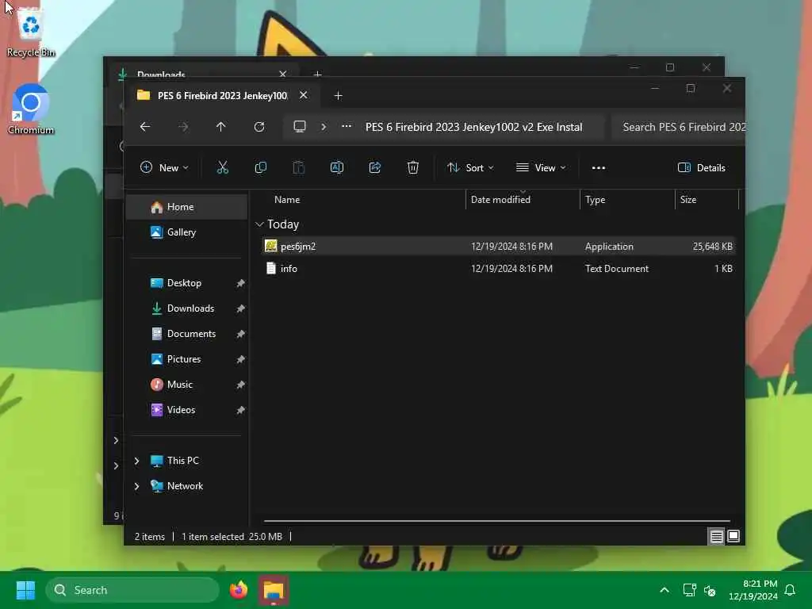Viewport: 812px width, 609px height.
Task: Collapse the Today group
Action: 259,224
